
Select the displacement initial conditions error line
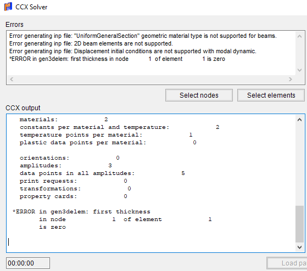pos(133,51)
